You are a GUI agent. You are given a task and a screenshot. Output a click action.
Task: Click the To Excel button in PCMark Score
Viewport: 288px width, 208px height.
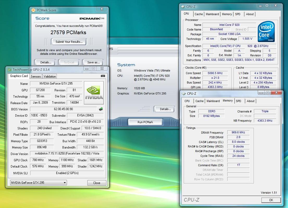[69, 62]
